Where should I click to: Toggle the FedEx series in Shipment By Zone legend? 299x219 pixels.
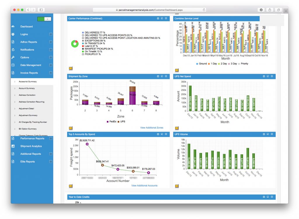(x=111, y=122)
